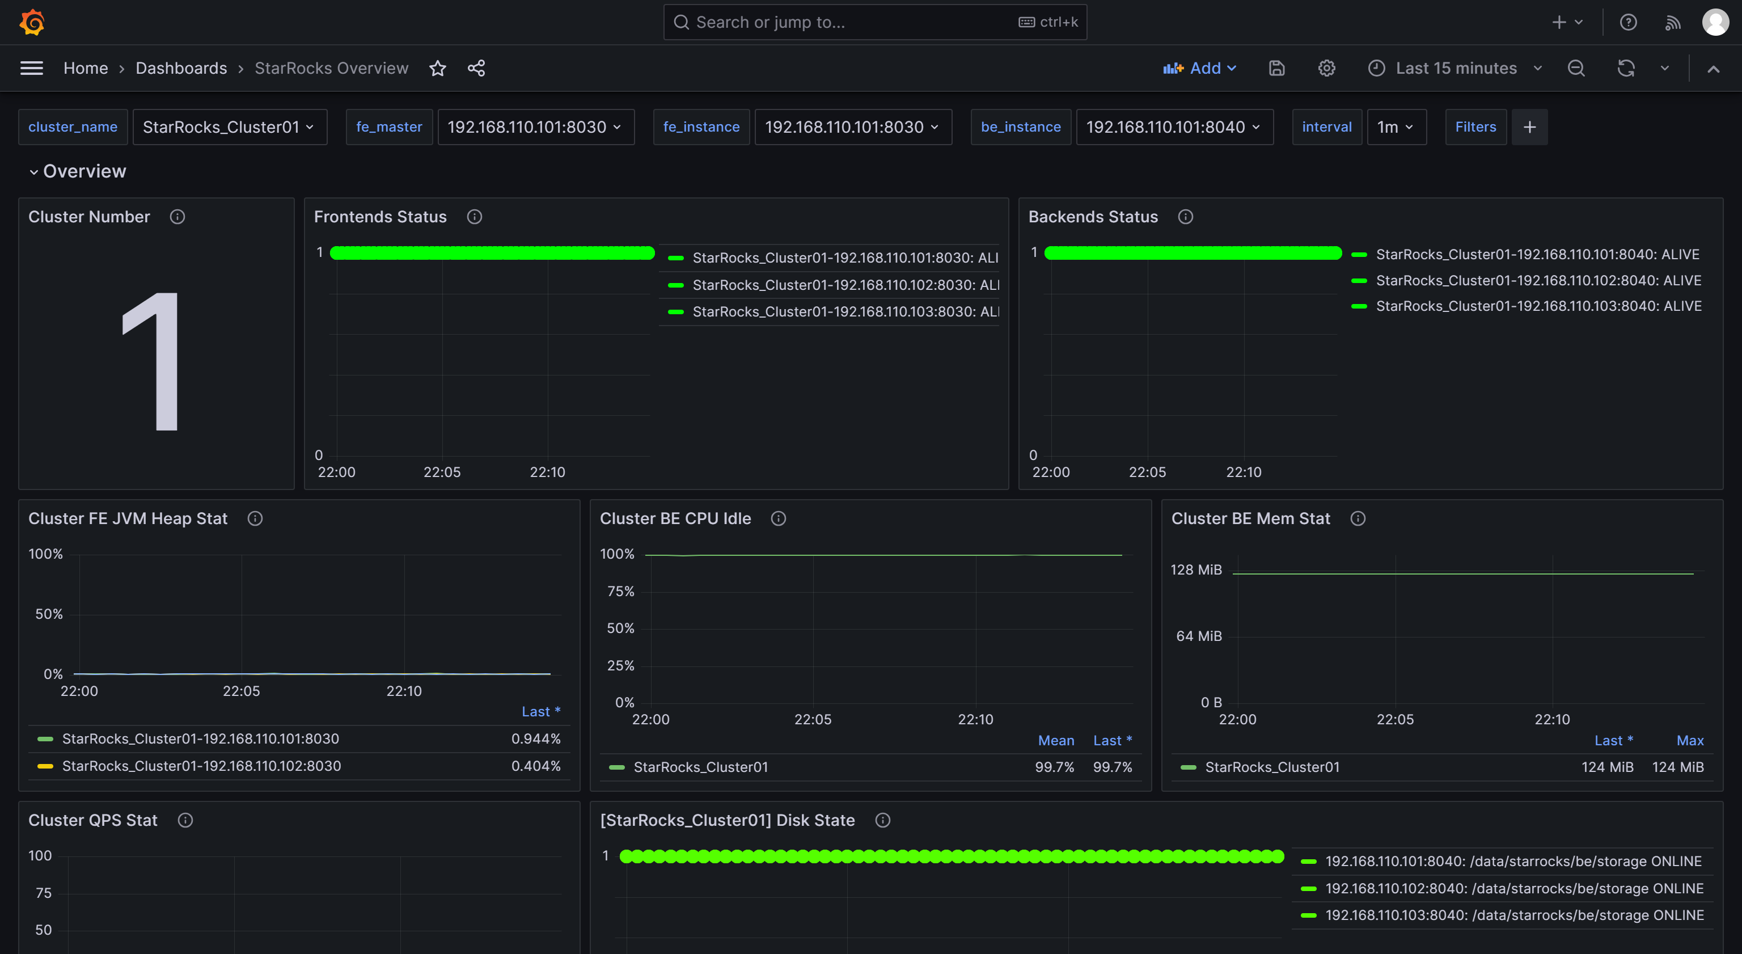Viewport: 1742px width, 954px height.
Task: Star the StarRocks Overview dashboard
Action: pos(438,68)
